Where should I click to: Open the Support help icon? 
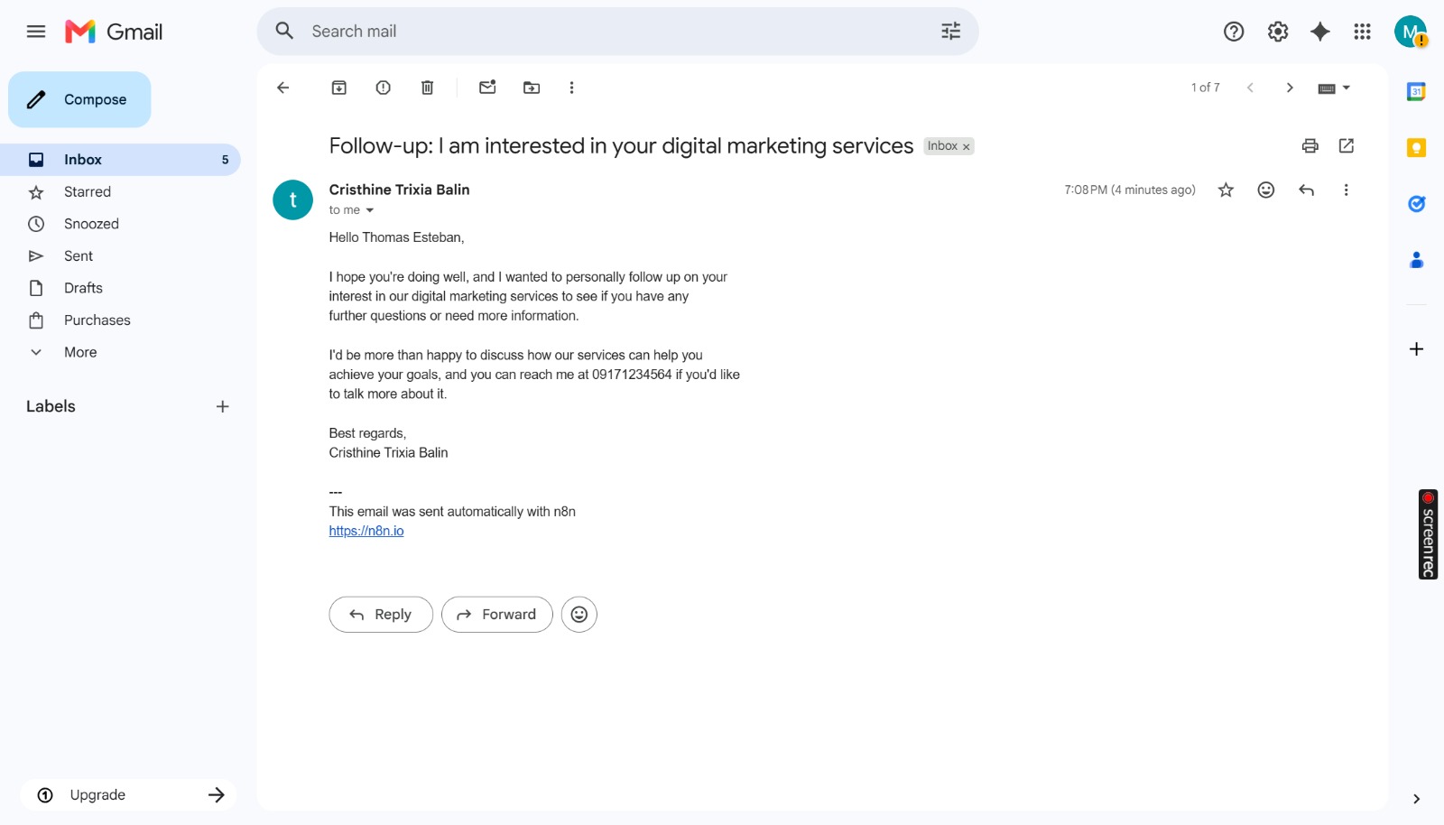[1234, 32]
